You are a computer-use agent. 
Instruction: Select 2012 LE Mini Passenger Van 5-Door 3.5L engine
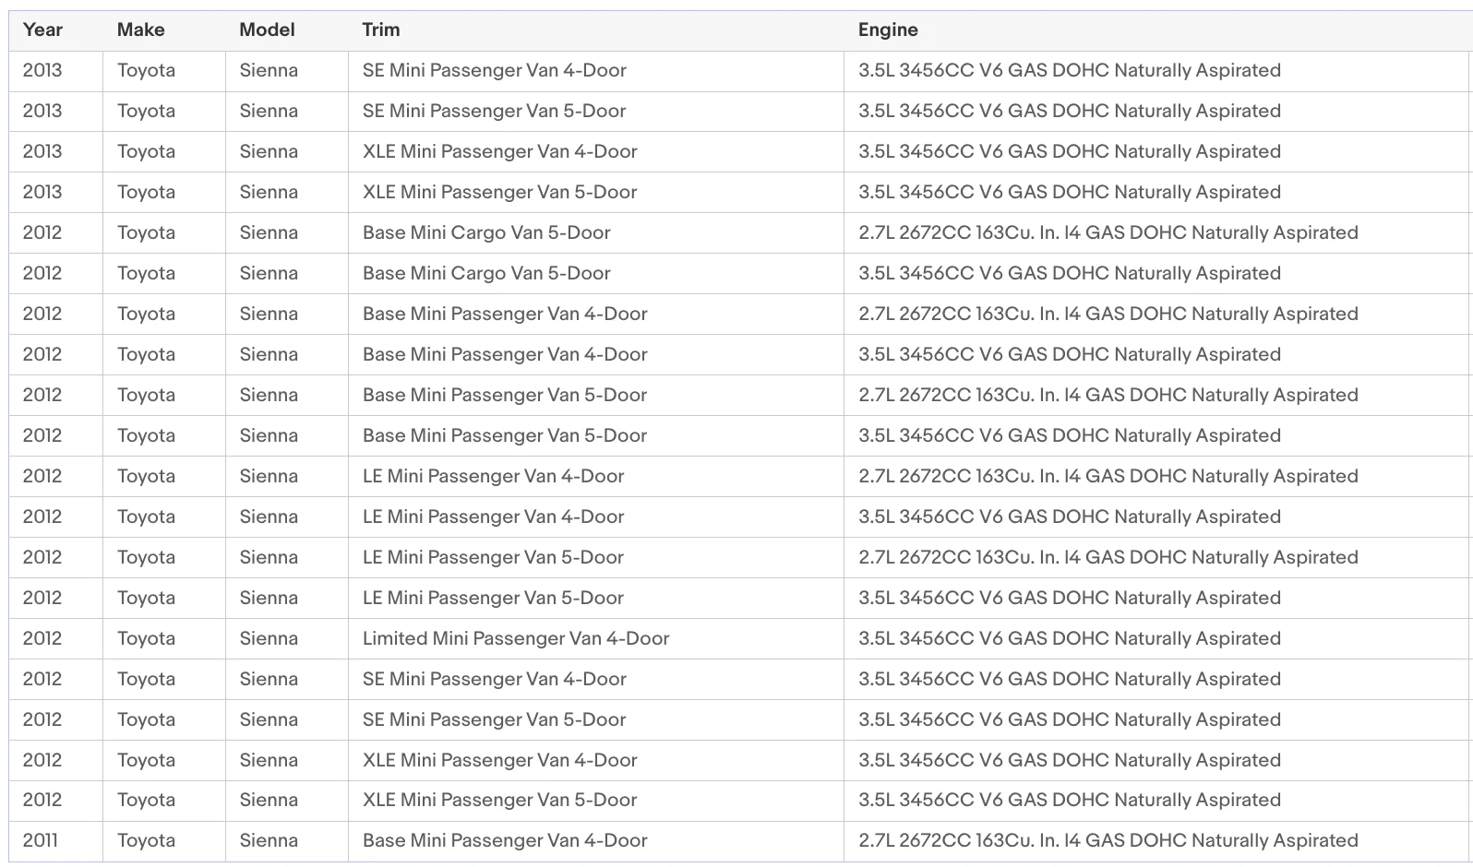pos(1069,598)
